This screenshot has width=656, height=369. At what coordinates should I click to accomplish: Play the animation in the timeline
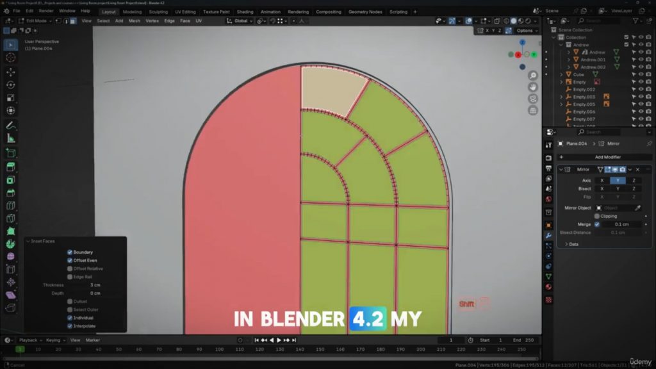tap(279, 340)
